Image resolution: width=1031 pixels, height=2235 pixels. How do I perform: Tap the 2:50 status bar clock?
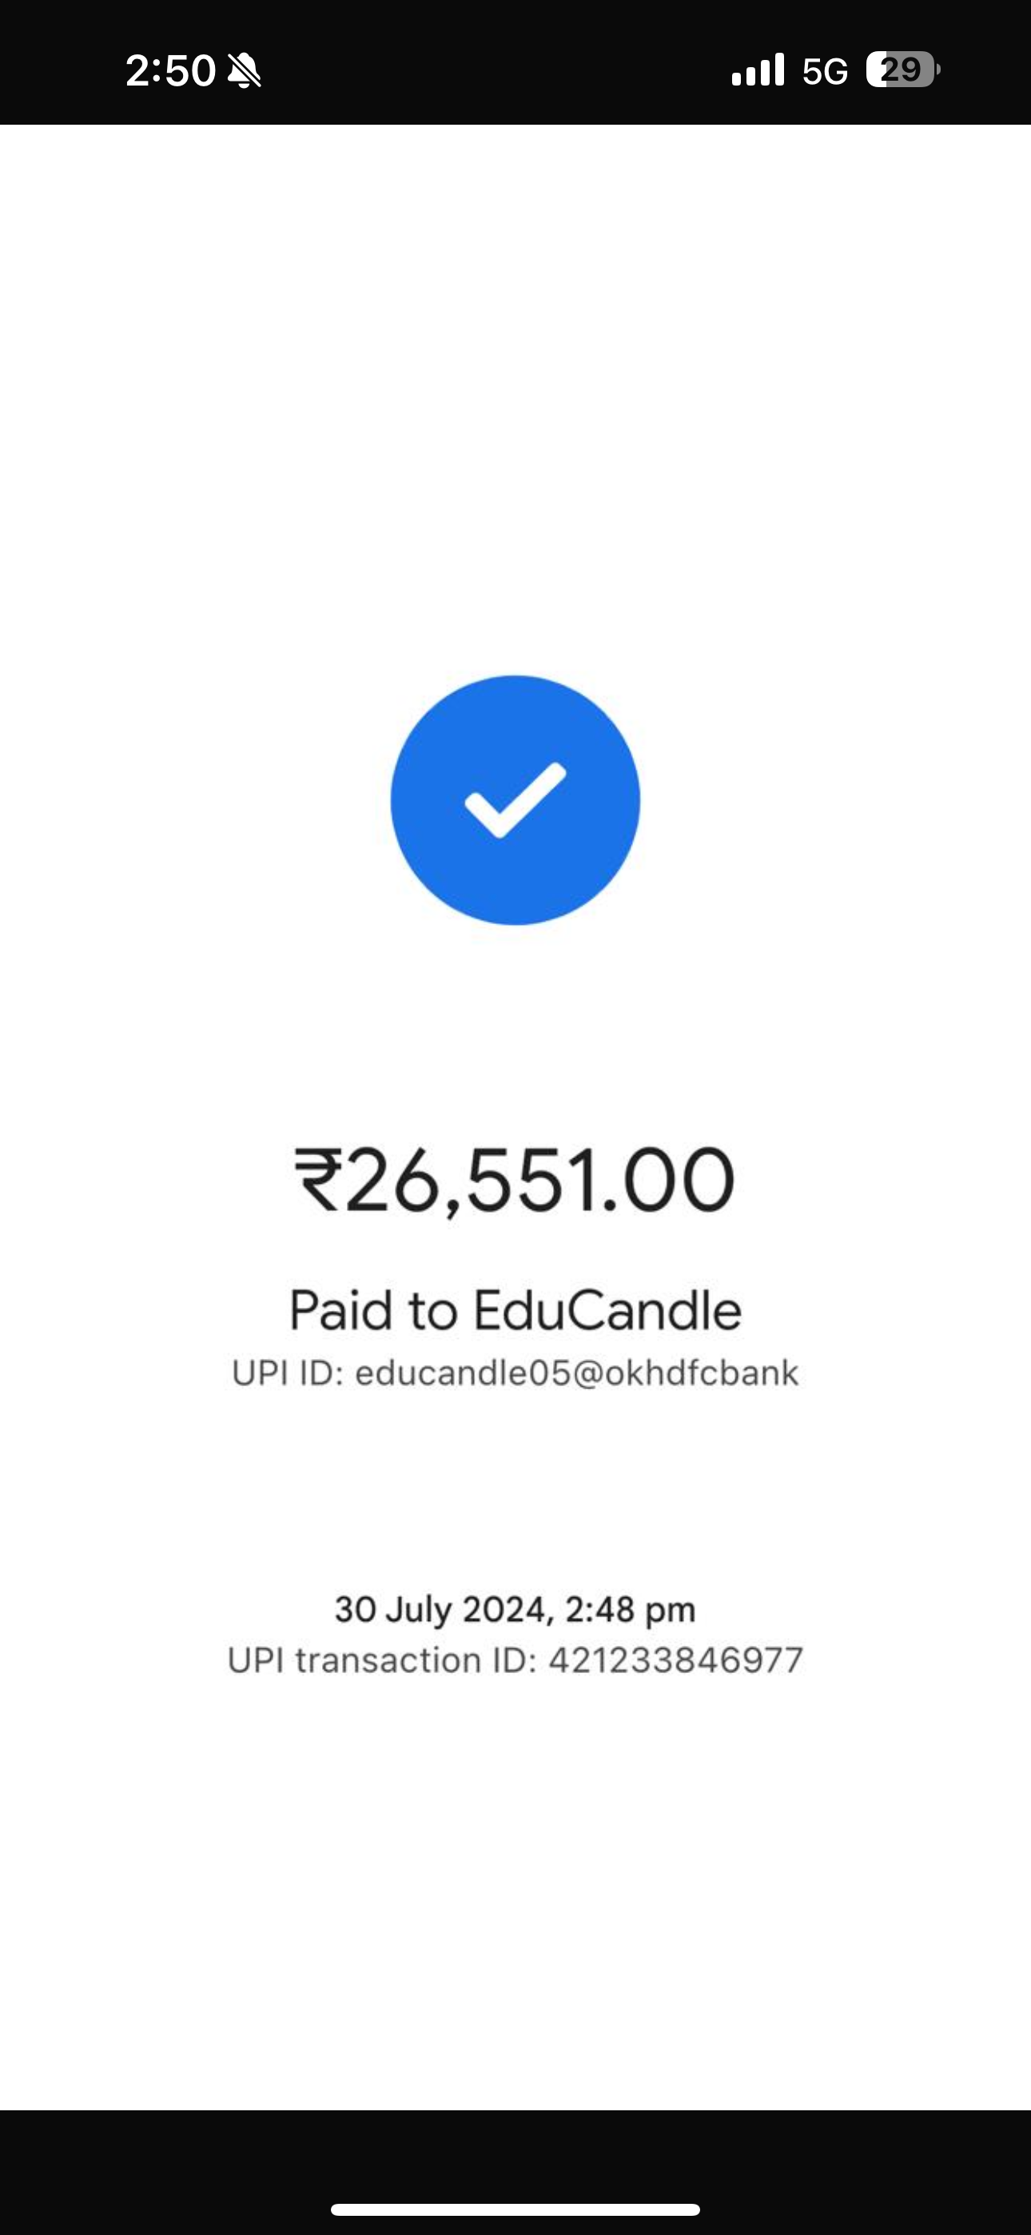click(x=170, y=70)
